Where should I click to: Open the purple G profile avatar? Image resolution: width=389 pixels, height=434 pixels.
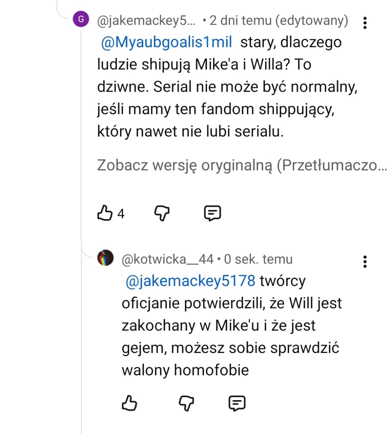pos(81,19)
